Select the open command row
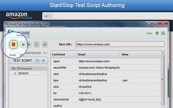The height and width of the screenshot is (108, 173). [106, 61]
